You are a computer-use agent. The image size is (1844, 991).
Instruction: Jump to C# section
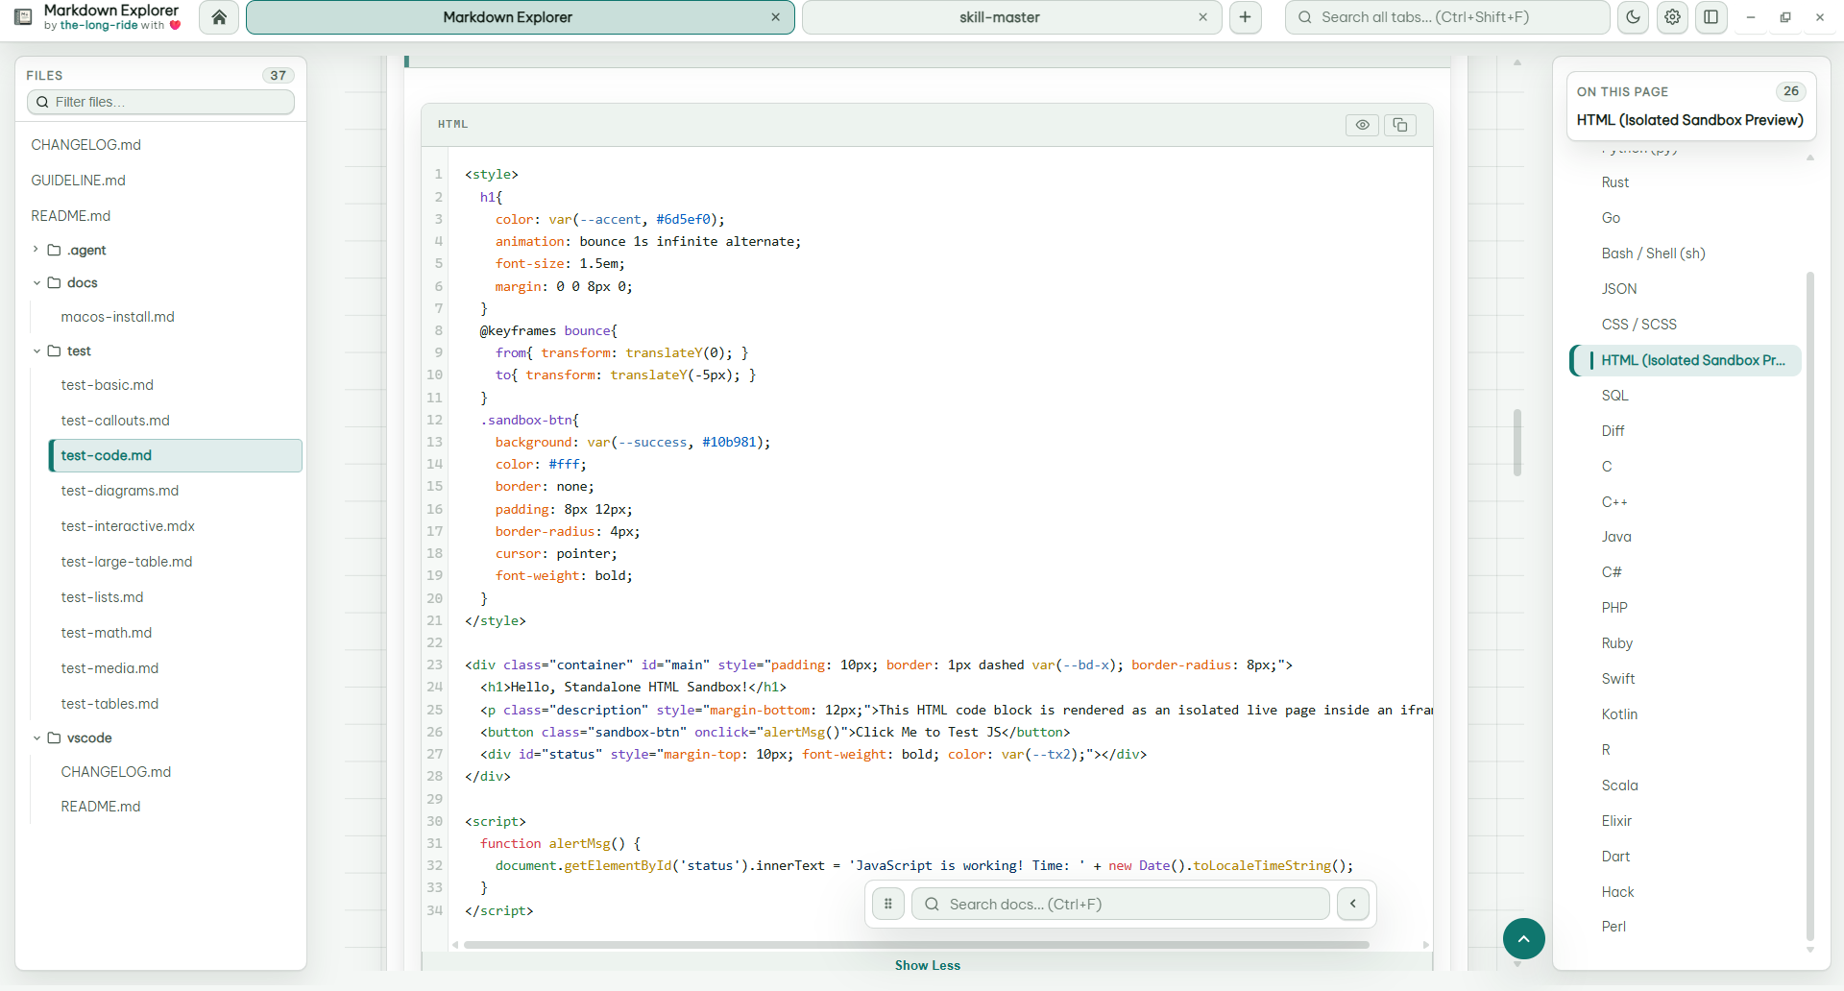point(1611,572)
